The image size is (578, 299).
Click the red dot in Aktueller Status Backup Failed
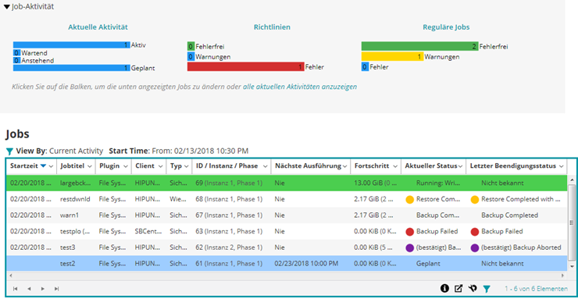409,232
